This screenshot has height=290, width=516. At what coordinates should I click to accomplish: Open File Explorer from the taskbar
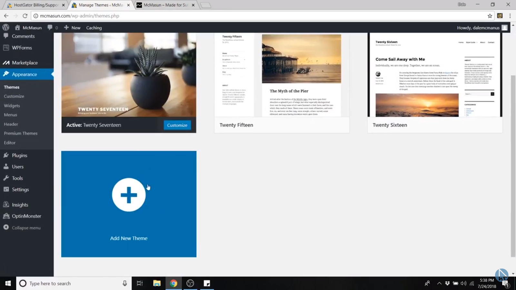[x=157, y=283]
